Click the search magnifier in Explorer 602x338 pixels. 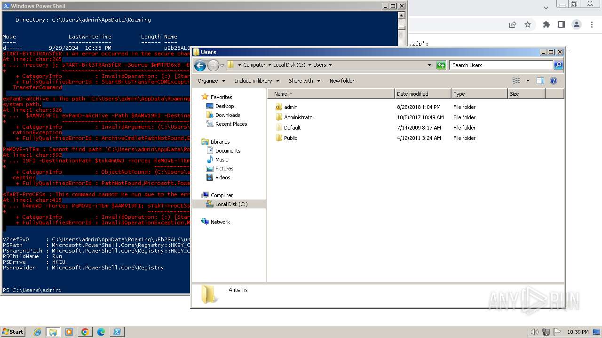coord(558,65)
